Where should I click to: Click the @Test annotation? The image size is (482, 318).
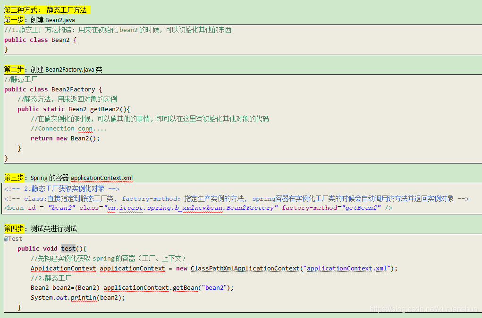click(12, 238)
